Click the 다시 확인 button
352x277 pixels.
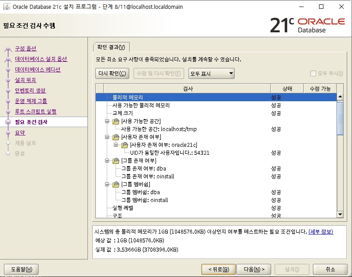(x=112, y=74)
